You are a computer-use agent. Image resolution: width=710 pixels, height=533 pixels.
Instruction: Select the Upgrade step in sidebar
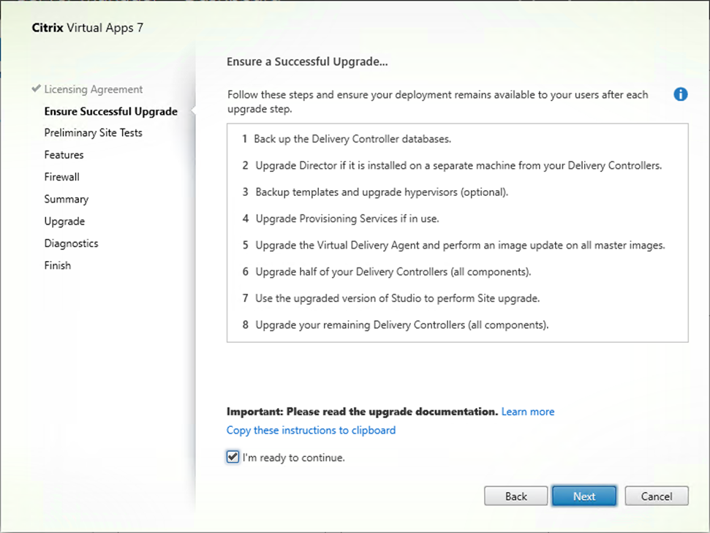(x=65, y=222)
